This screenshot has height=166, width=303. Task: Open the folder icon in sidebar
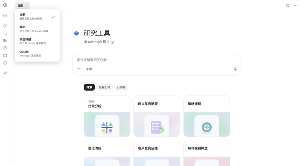coord(5,55)
